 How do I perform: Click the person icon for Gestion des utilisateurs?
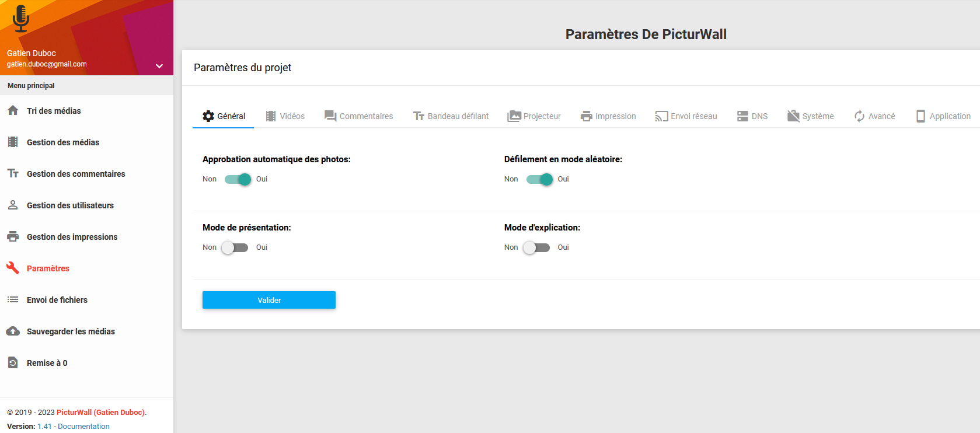(x=13, y=205)
